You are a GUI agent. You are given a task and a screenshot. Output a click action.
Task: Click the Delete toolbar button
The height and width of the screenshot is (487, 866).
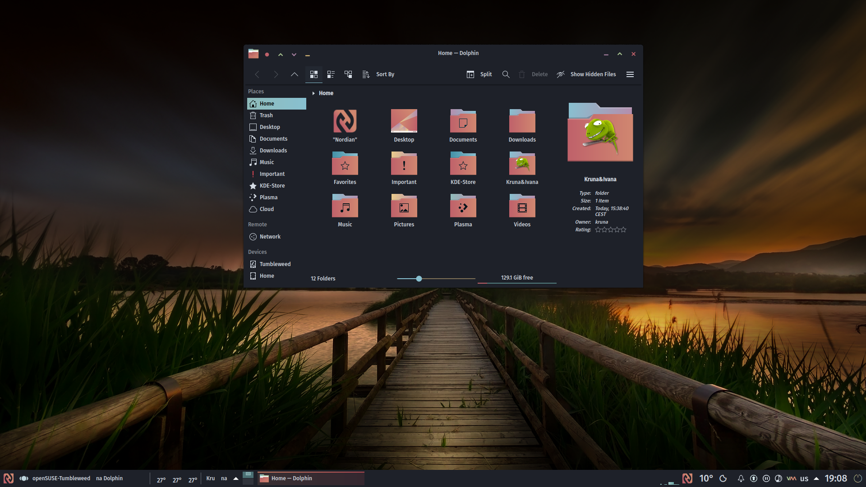tap(533, 74)
